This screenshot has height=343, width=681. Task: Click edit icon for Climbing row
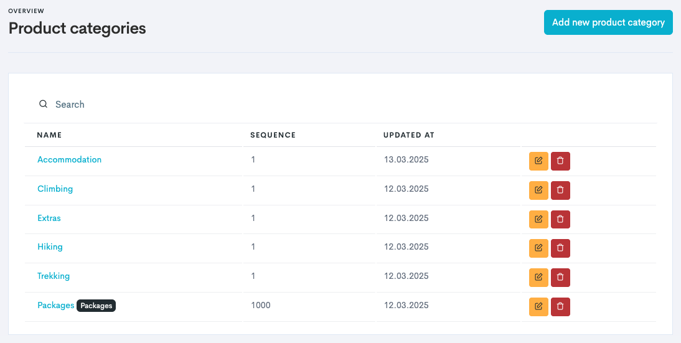(538, 190)
